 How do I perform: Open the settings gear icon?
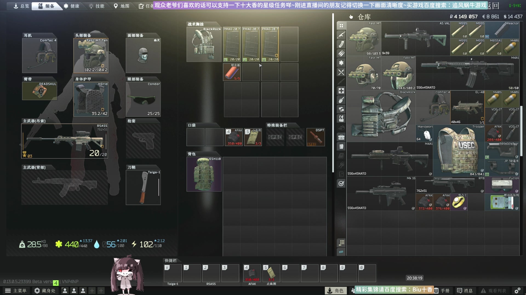pyautogui.click(x=517, y=291)
